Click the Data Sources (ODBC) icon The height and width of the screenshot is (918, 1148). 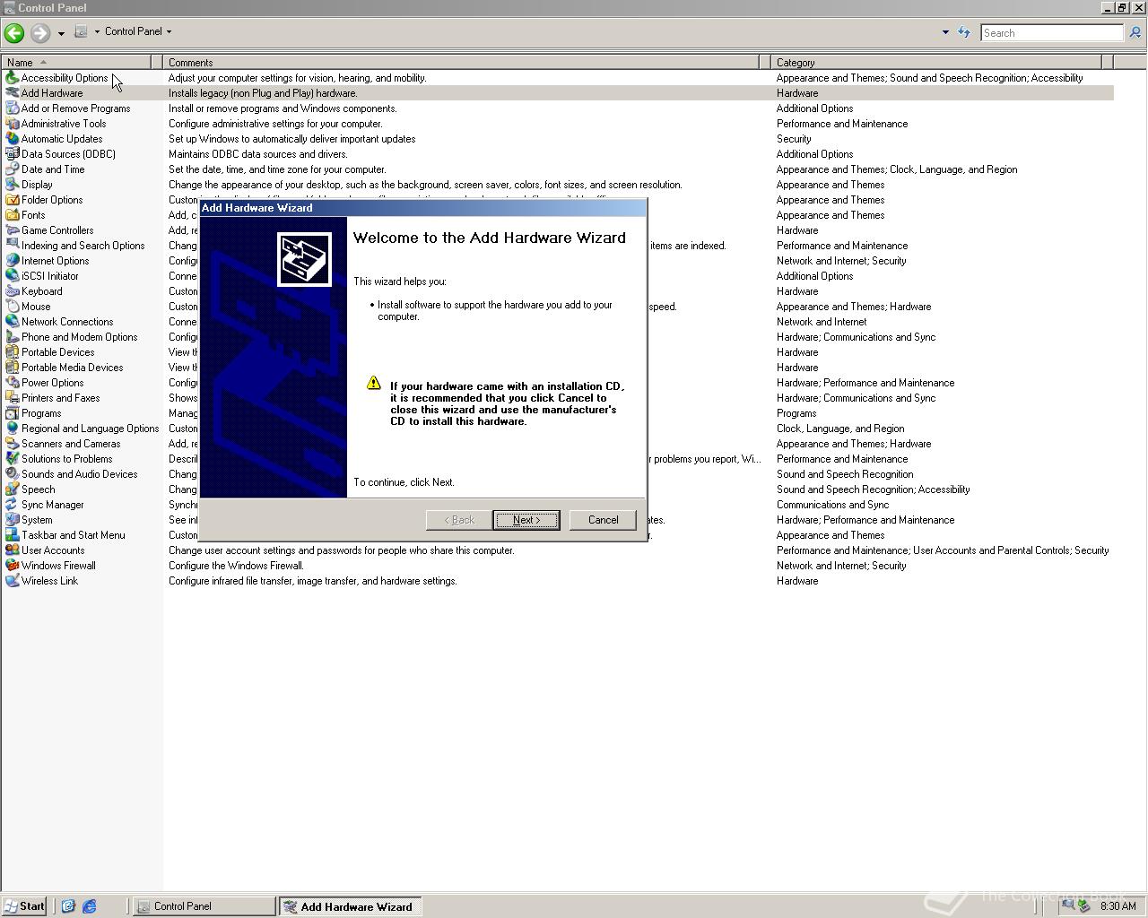(x=12, y=154)
